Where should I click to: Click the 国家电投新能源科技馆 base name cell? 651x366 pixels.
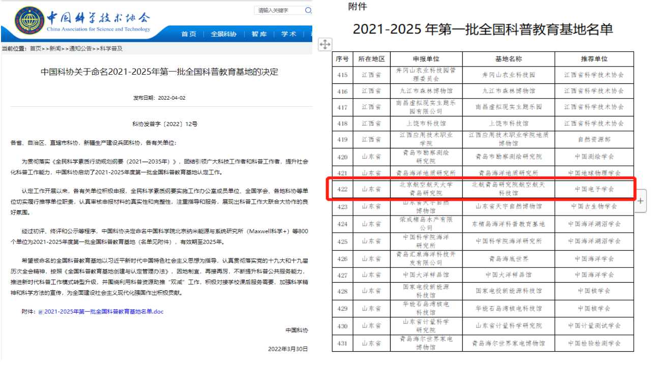(508, 291)
